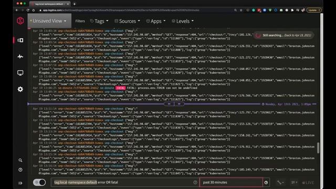
Task: Click the LIVE tail button
Action: (308, 183)
